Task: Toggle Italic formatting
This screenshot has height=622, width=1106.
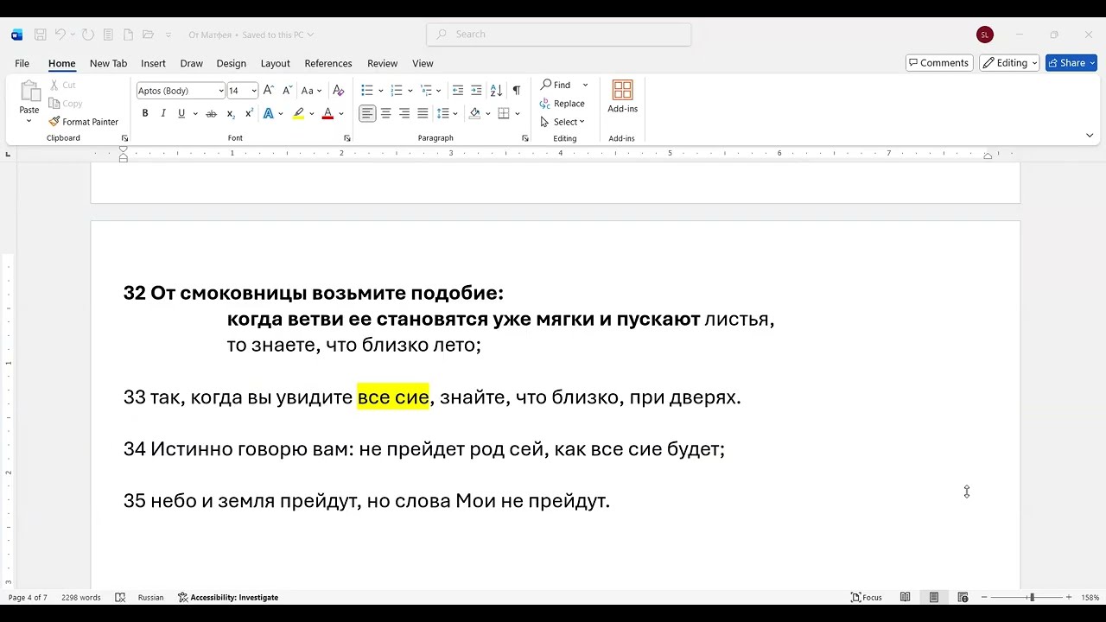Action: (163, 113)
